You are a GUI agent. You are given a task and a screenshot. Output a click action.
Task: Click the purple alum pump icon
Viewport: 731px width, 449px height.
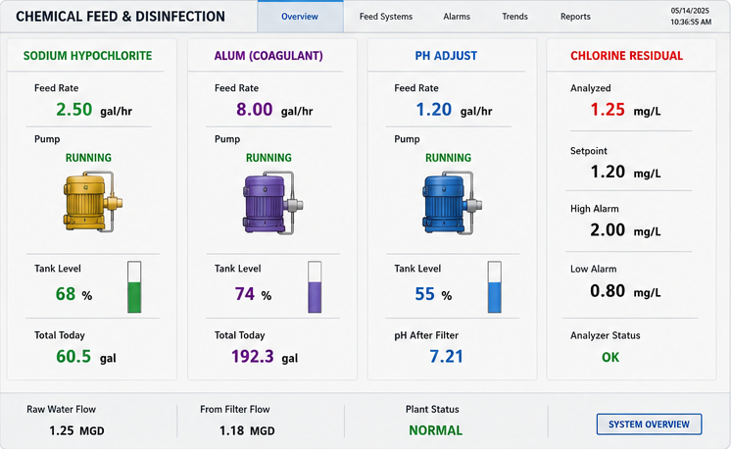[273, 202]
